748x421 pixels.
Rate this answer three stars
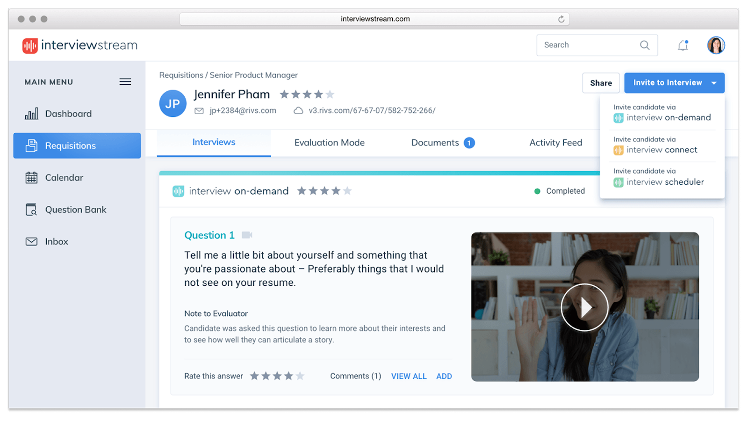tap(277, 376)
